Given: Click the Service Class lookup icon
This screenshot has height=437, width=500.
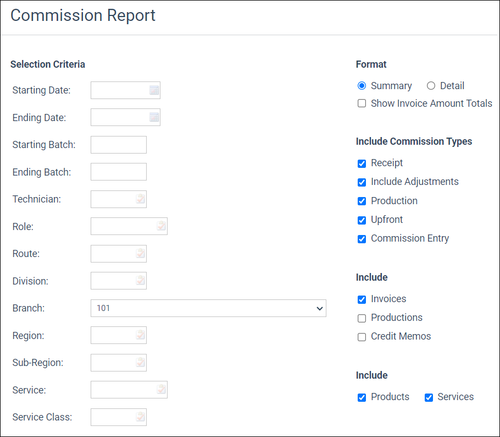Looking at the screenshot, I should point(141,417).
